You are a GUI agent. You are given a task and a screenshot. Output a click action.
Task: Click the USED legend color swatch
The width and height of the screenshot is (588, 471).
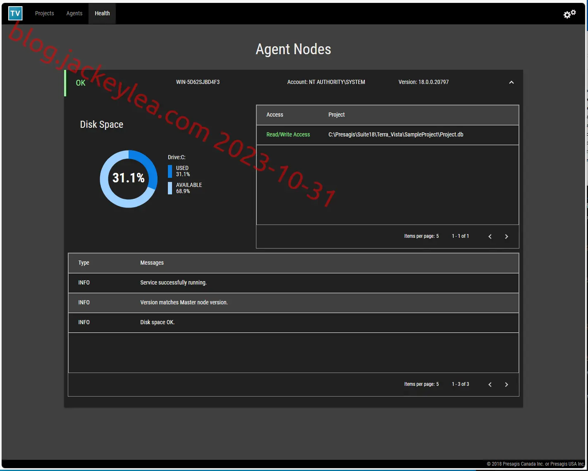click(170, 171)
